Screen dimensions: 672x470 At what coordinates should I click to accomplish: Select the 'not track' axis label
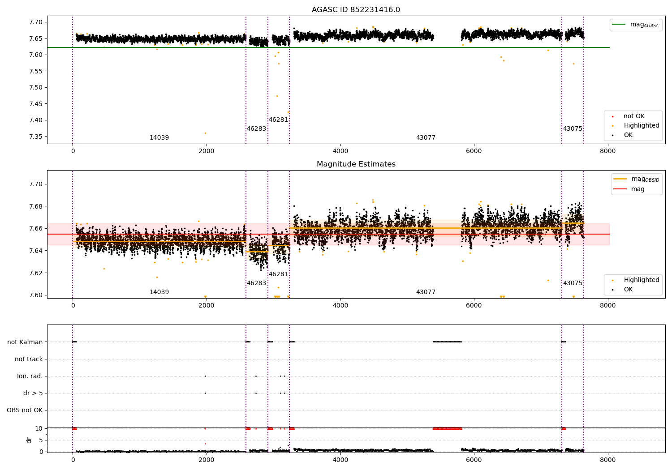[29, 359]
